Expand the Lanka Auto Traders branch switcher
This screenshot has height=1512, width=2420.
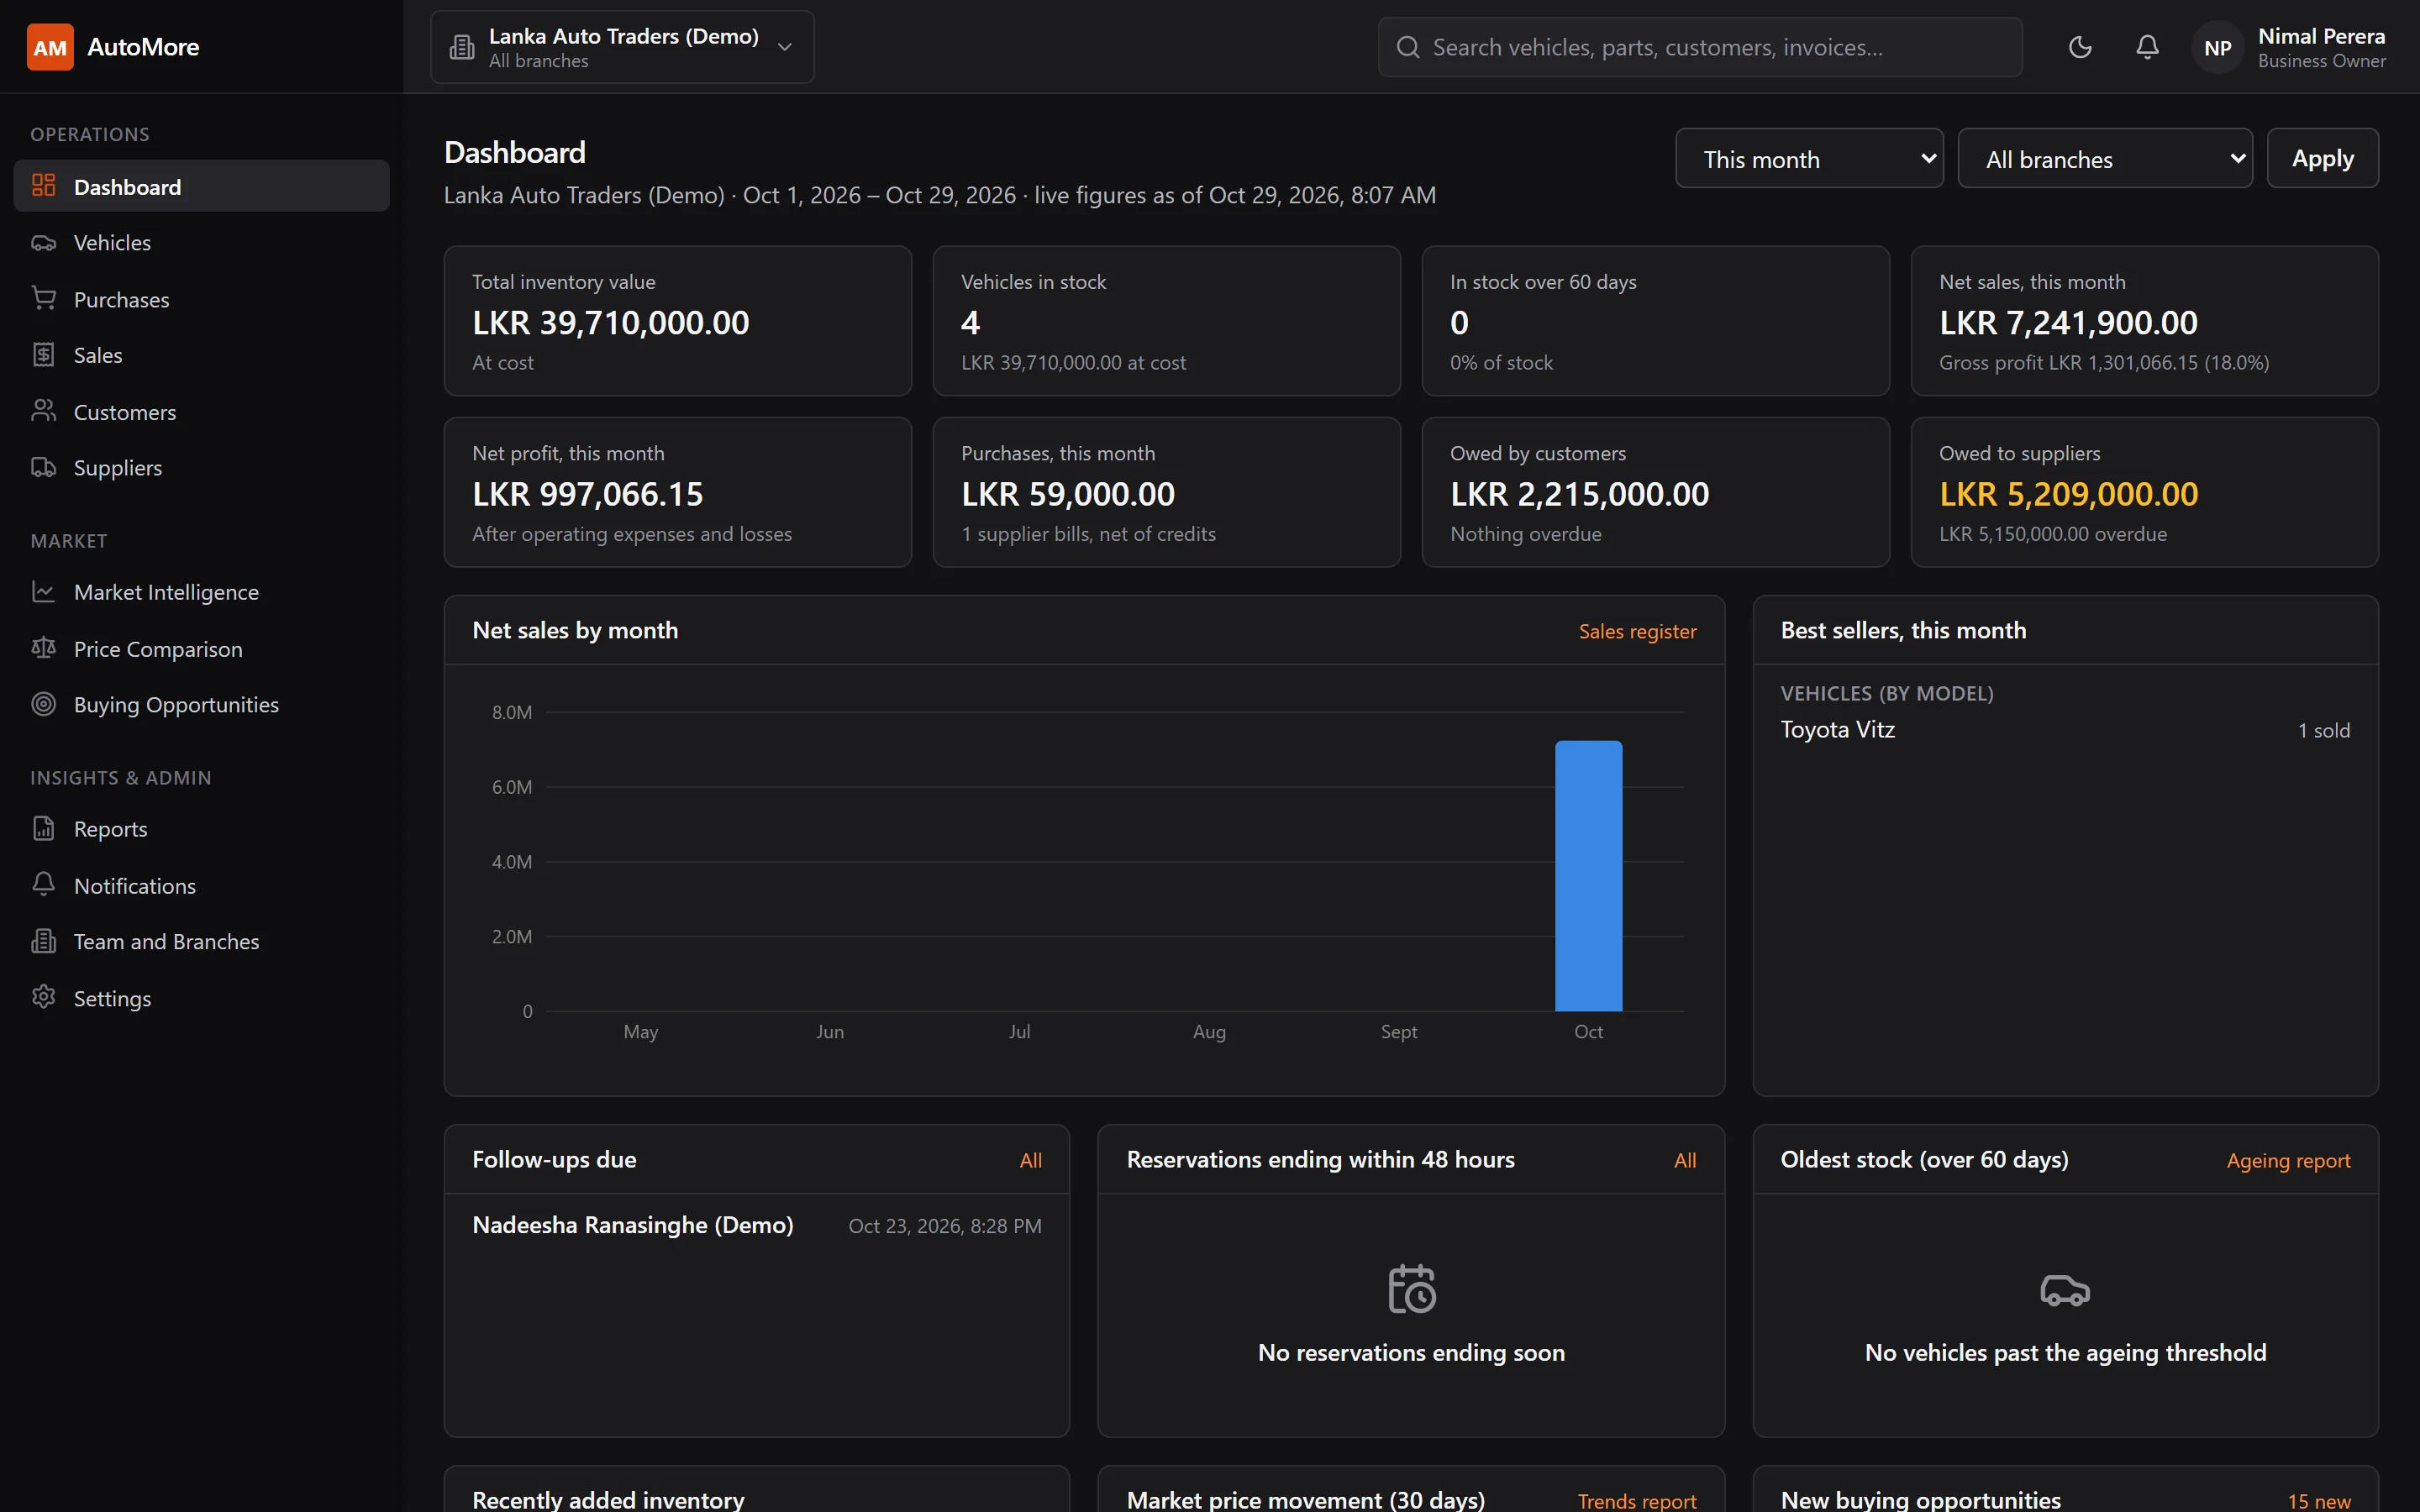[x=622, y=47]
